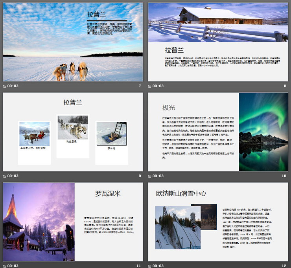Click the 00:03 timing under slide 10
The image size is (291, 268).
click(x=158, y=176)
